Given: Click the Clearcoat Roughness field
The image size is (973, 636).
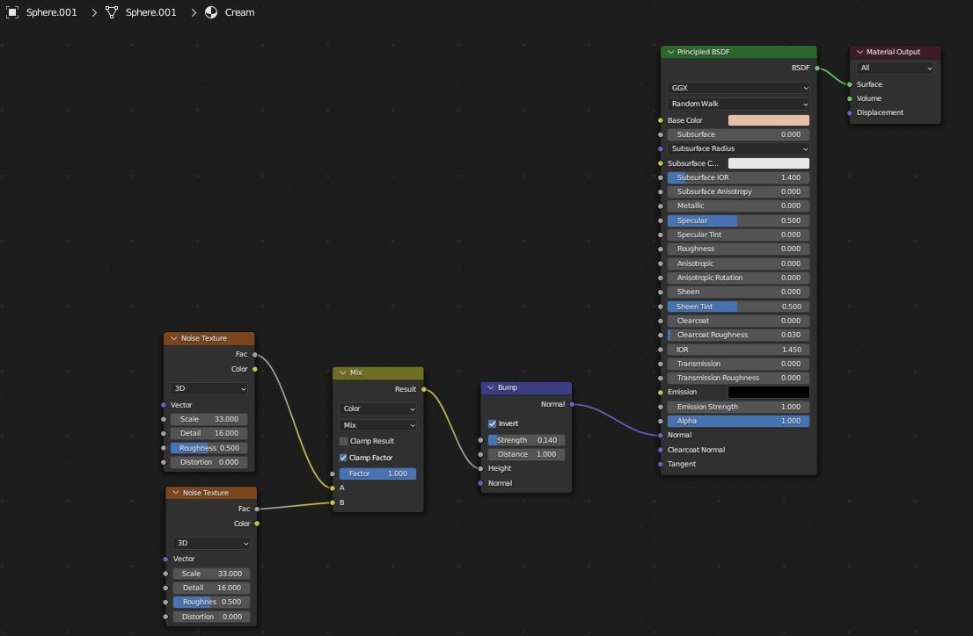Looking at the screenshot, I should click(738, 335).
